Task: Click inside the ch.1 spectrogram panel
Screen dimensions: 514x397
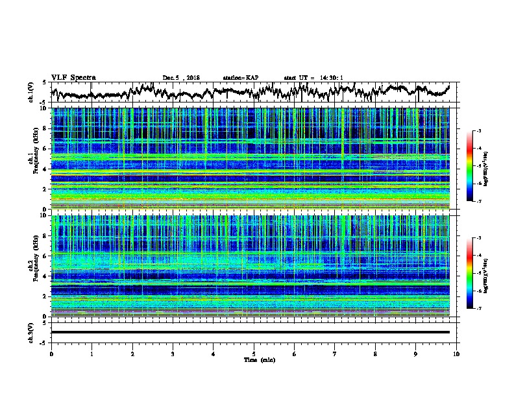Action: click(251, 158)
